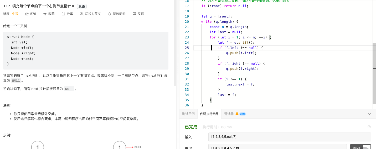376x149 pixels.
Task: Click 'Node *right;' in the struct block
Action: pos(23,53)
